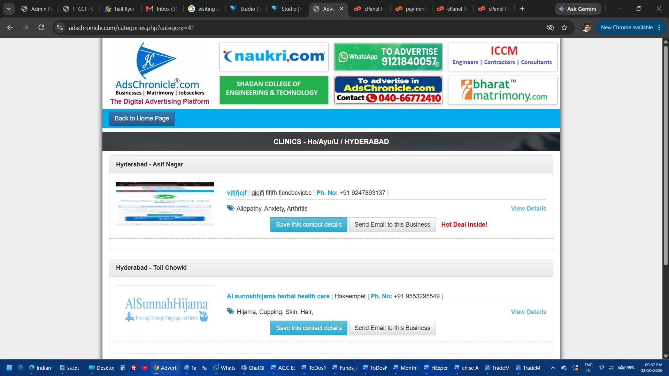Open the WhatsApp taskbar item
Image resolution: width=669 pixels, height=376 pixels.
pyautogui.click(x=224, y=368)
